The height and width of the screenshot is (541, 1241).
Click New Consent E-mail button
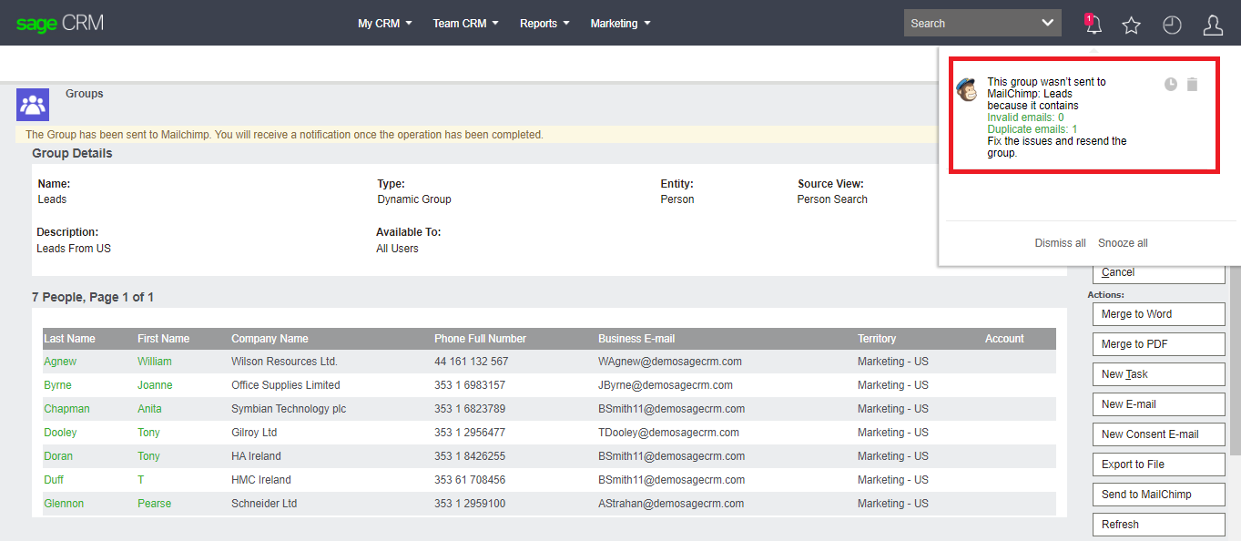(x=1158, y=434)
